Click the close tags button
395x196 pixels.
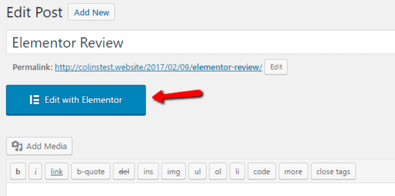pyautogui.click(x=333, y=171)
